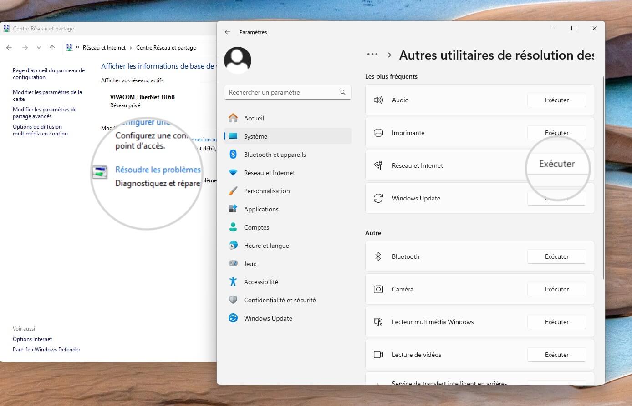632x406 pixels.
Task: Click Centre Réseau et partage breadcrumb
Action: pos(166,48)
